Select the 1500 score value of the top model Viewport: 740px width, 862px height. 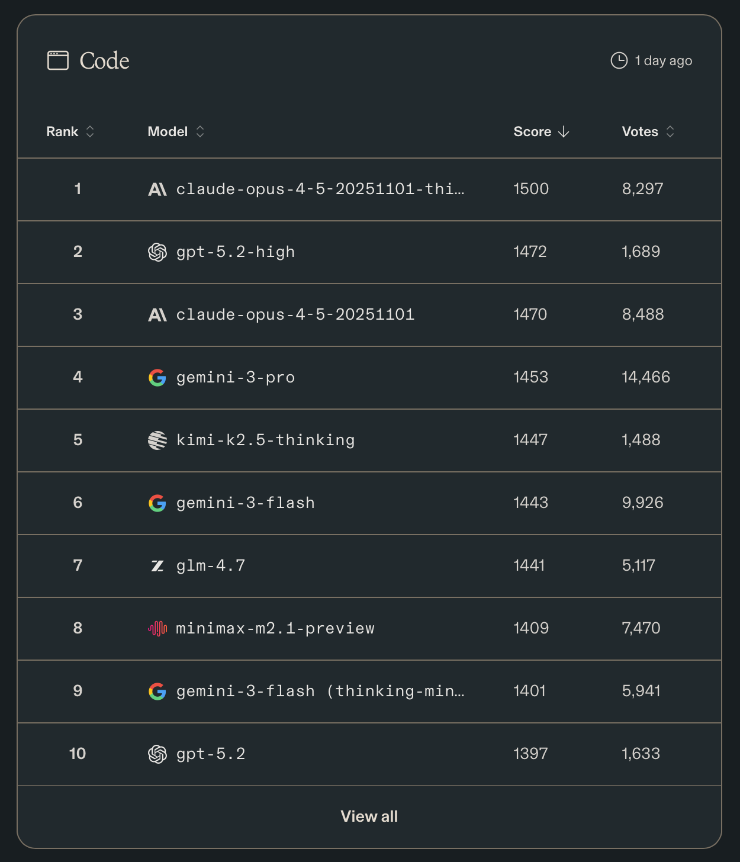tap(530, 189)
